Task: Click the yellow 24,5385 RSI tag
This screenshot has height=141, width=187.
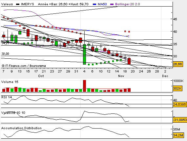Action: pos(179,105)
